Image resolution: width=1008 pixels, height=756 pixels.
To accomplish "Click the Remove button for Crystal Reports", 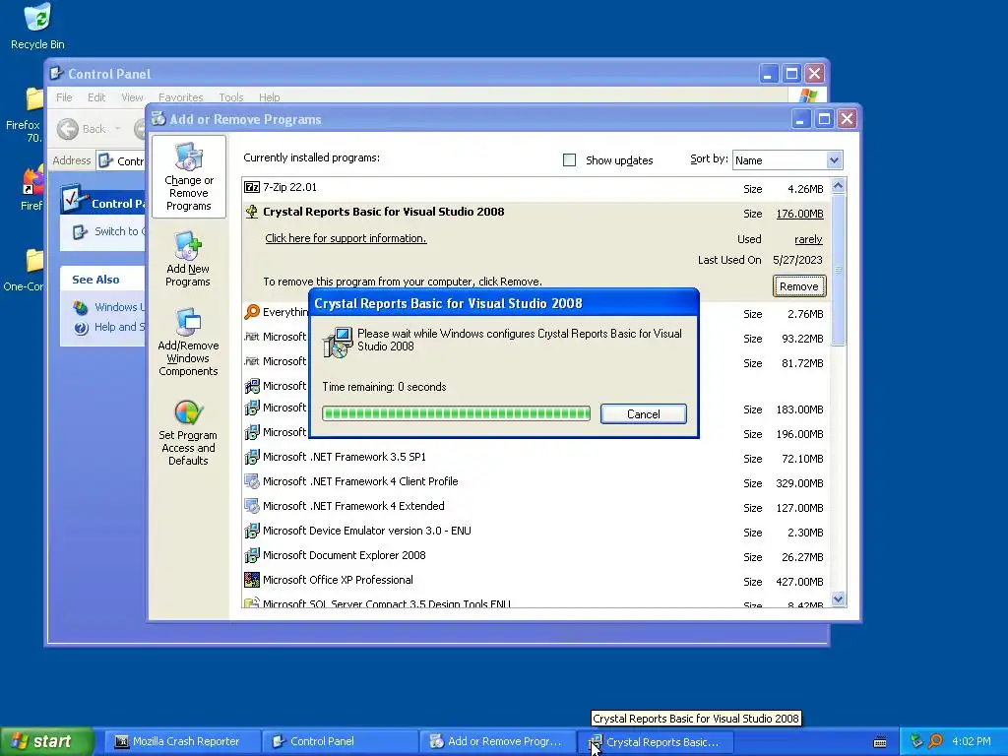I will point(799,286).
